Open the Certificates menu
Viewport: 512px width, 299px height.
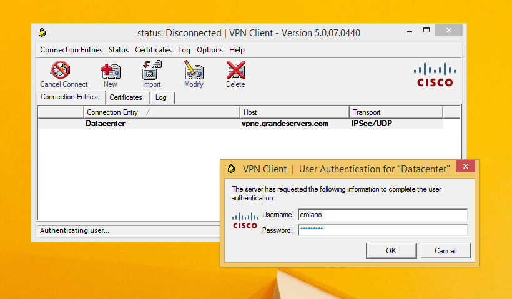coord(153,50)
